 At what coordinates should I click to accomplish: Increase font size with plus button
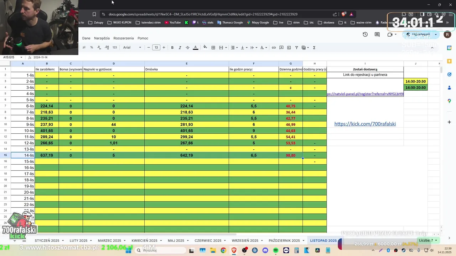coord(164,47)
